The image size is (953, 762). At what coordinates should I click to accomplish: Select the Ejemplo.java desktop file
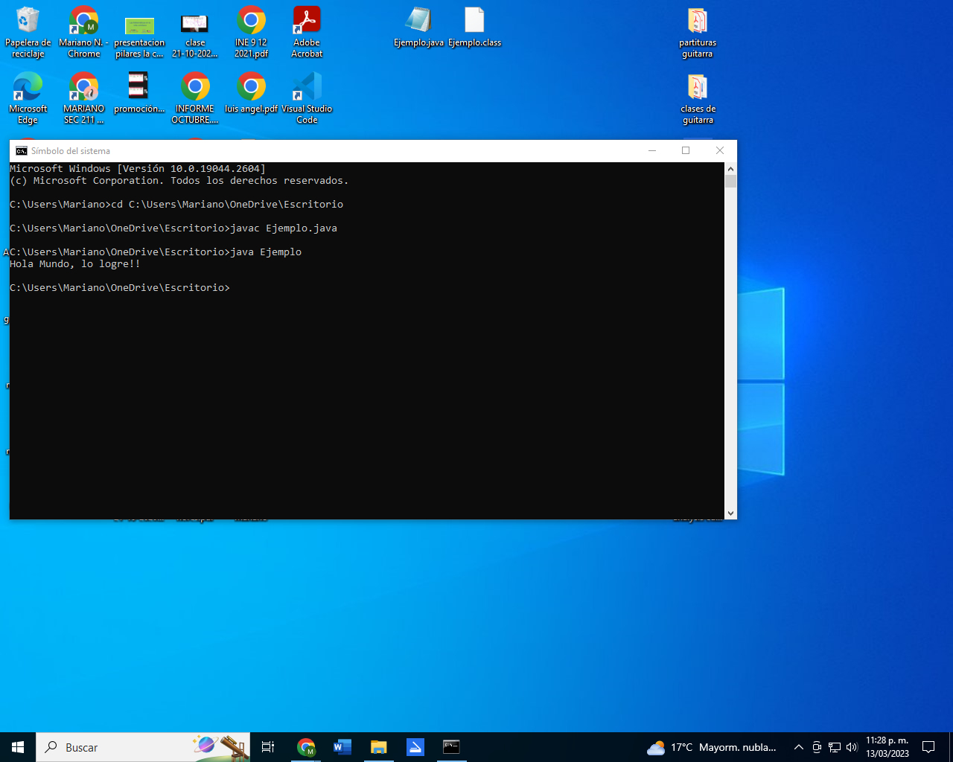click(418, 28)
